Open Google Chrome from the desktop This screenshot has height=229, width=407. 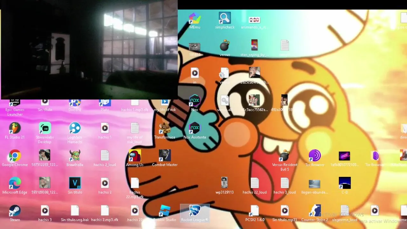[x=15, y=158]
